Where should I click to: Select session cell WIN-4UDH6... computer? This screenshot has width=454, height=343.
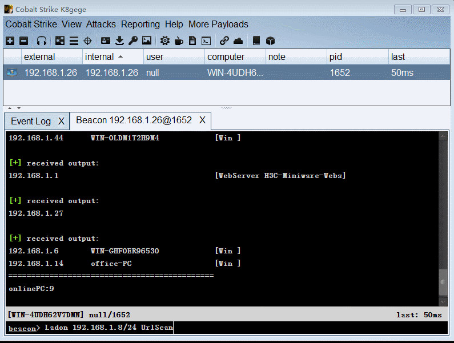235,72
